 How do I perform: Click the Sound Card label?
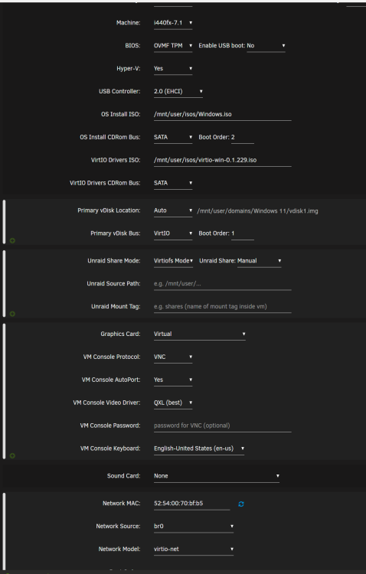click(124, 476)
